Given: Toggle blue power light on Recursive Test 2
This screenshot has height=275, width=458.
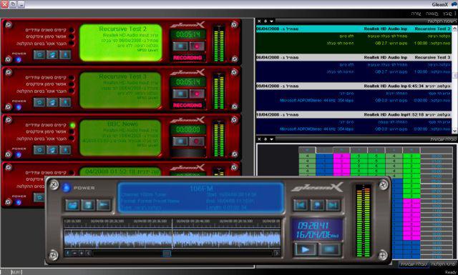Looking at the screenshot, I should [19, 60].
